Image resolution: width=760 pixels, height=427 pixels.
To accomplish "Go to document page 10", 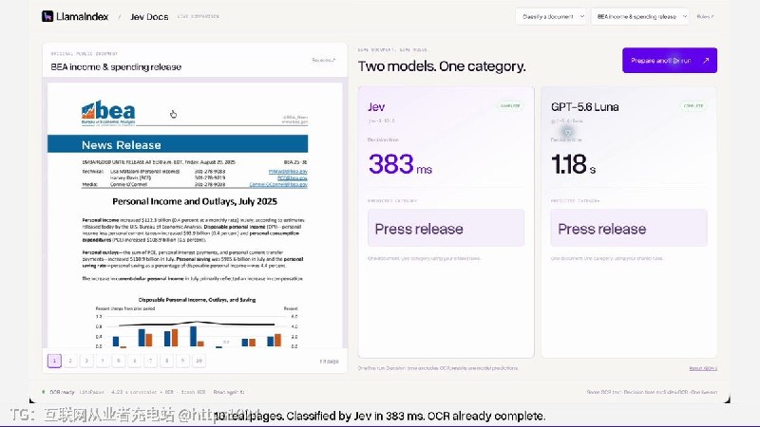I will (x=199, y=361).
